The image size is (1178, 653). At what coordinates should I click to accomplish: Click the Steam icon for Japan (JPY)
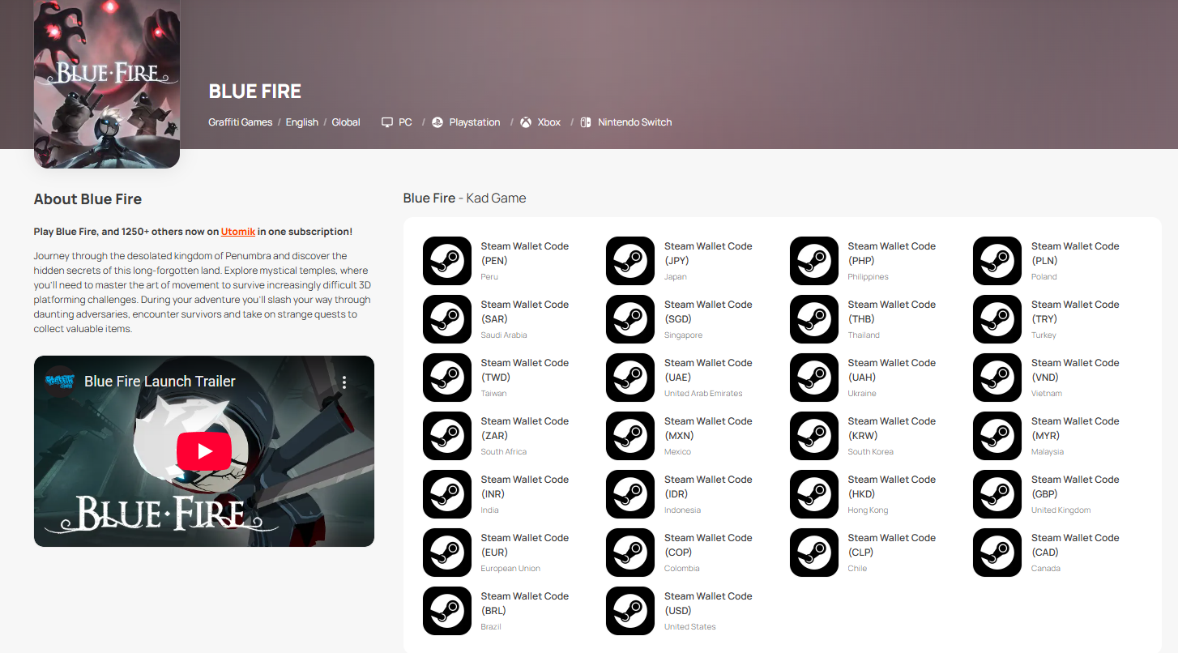[x=630, y=261]
